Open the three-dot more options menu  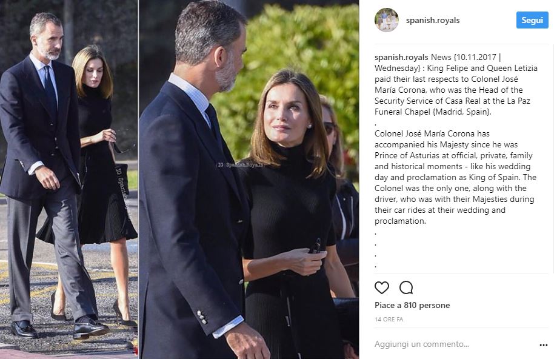(x=544, y=345)
